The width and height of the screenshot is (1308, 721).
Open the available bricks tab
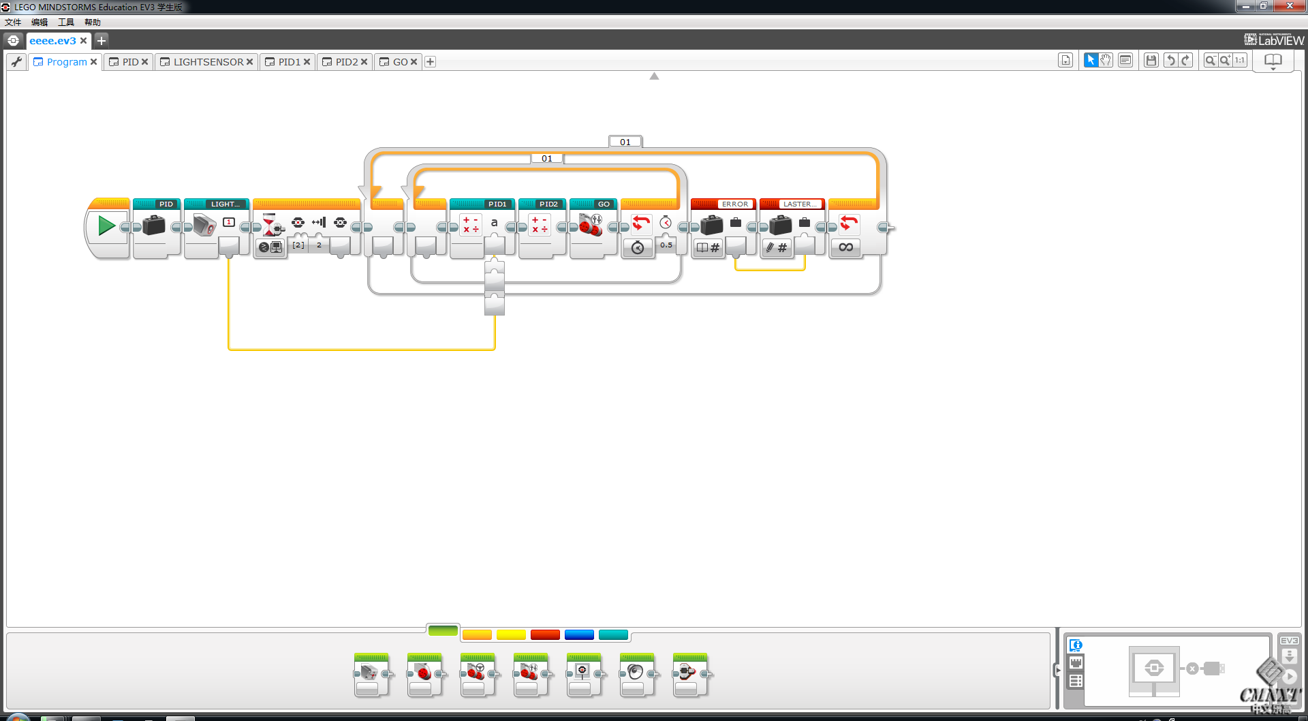pos(1076,681)
